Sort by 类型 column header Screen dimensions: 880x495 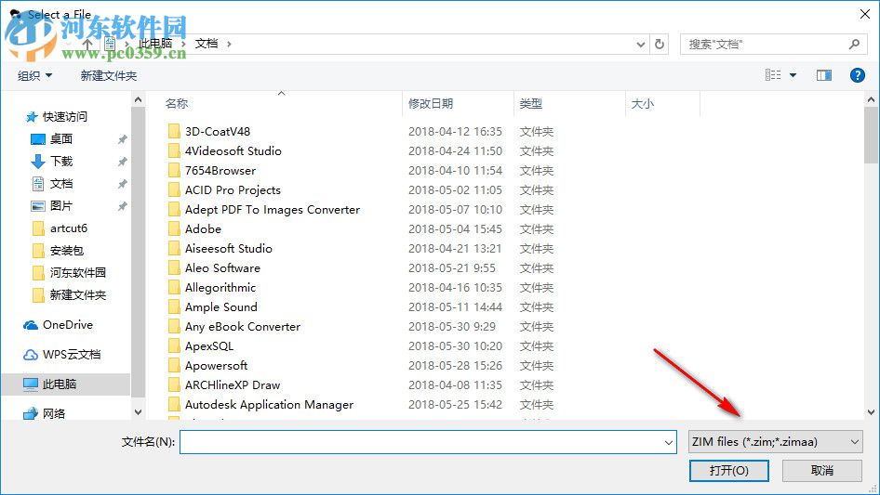point(531,104)
